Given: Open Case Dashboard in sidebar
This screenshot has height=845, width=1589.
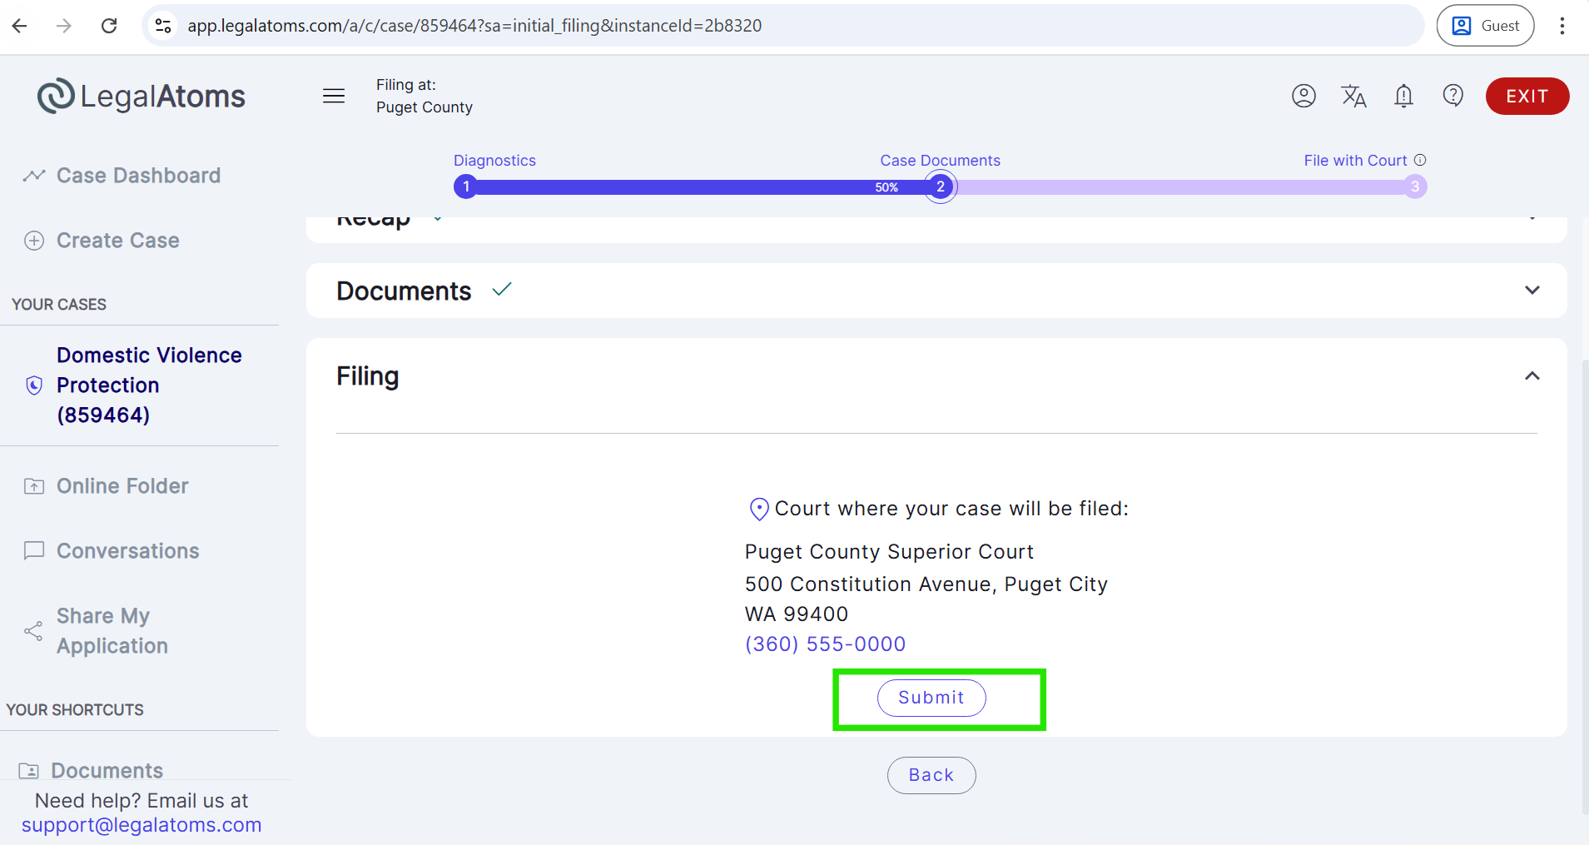Looking at the screenshot, I should click(138, 176).
